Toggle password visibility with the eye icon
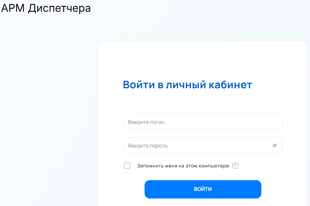This screenshot has height=206, width=310. (x=275, y=146)
